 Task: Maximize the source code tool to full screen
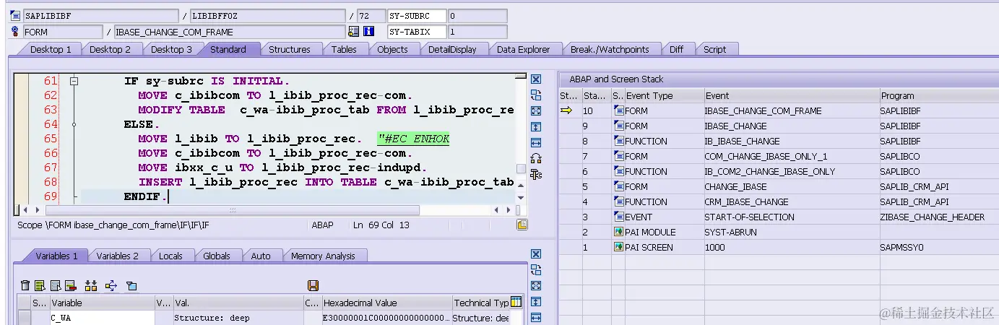[536, 110]
